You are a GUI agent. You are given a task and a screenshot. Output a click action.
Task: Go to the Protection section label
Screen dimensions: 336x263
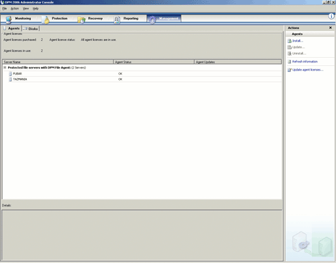60,18
